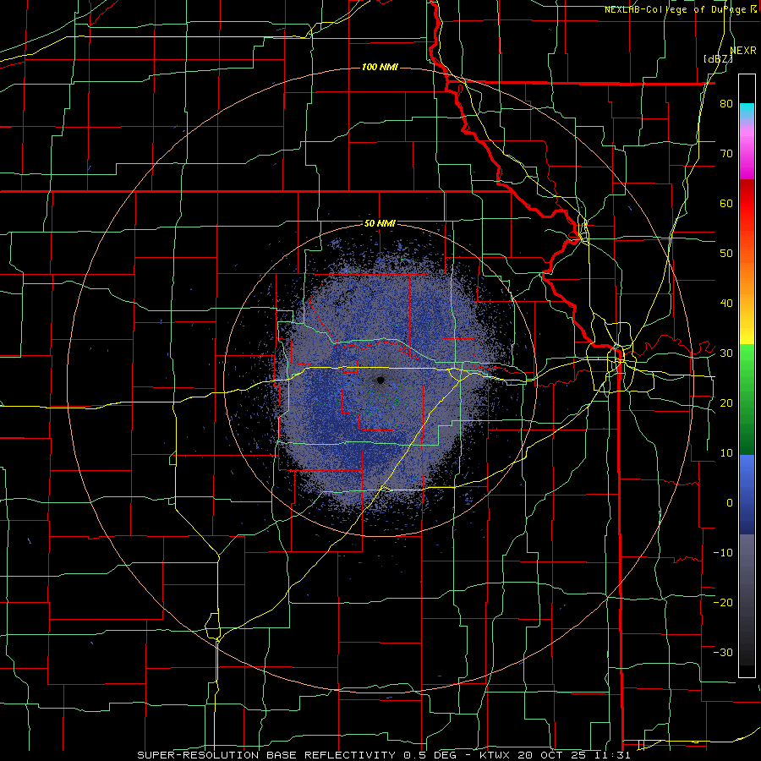This screenshot has height=761, width=761.
Task: Click the 70 dBZ value on the color scale
Action: (726, 153)
